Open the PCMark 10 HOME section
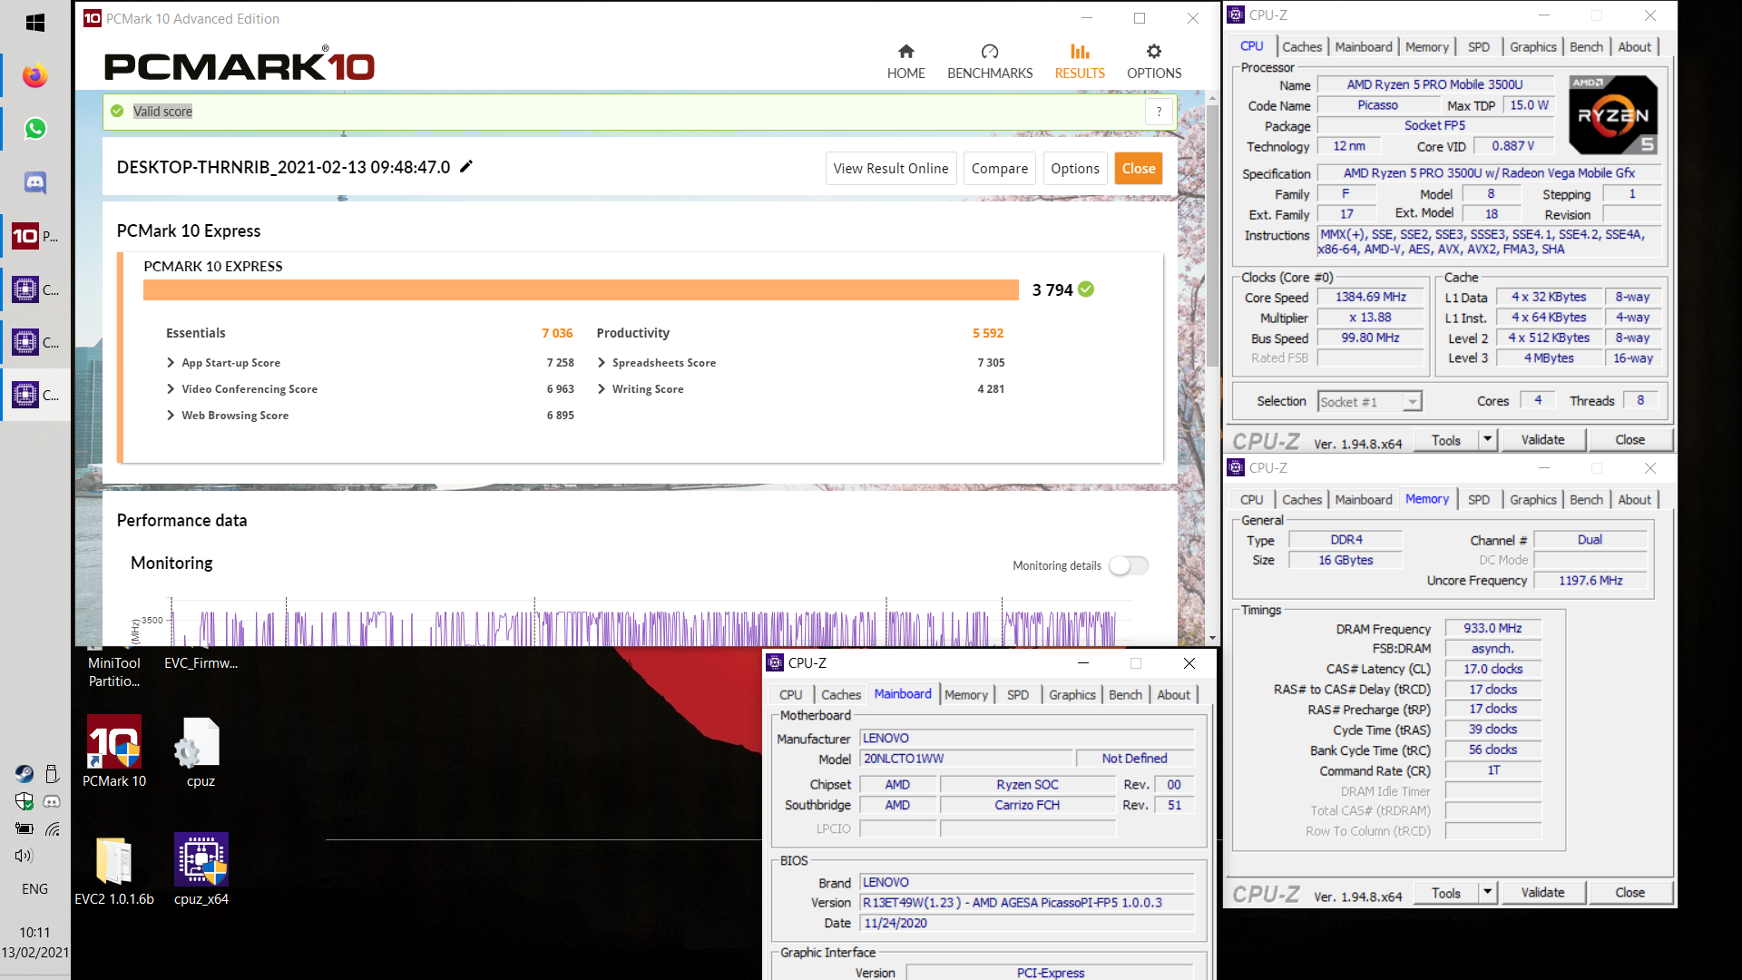This screenshot has height=980, width=1742. 905,62
